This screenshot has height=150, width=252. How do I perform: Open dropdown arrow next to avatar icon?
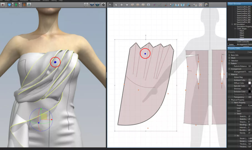(x=20, y=5)
